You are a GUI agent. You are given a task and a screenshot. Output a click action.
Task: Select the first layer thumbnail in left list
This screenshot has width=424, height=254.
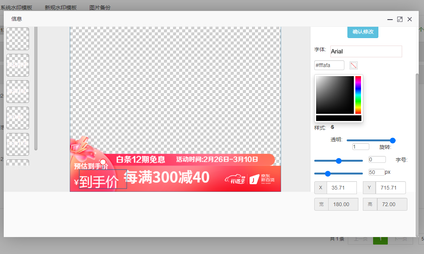point(18,39)
